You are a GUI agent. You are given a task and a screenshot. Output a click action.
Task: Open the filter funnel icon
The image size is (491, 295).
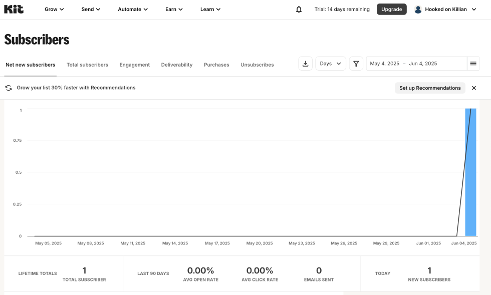[x=356, y=64]
